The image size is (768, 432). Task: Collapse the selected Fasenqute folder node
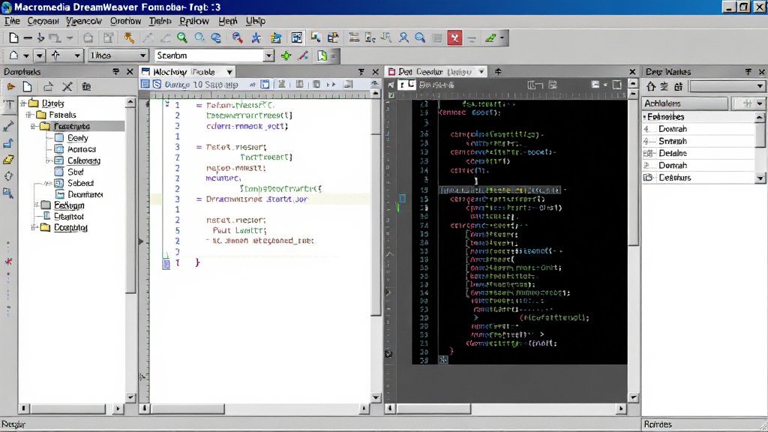[x=33, y=126]
